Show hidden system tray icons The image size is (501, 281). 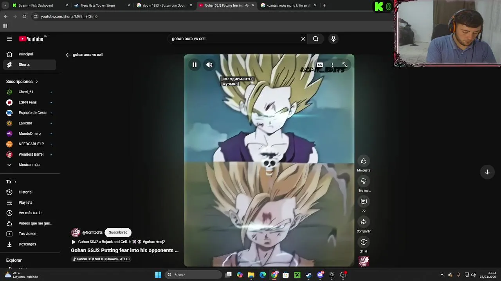point(442,275)
